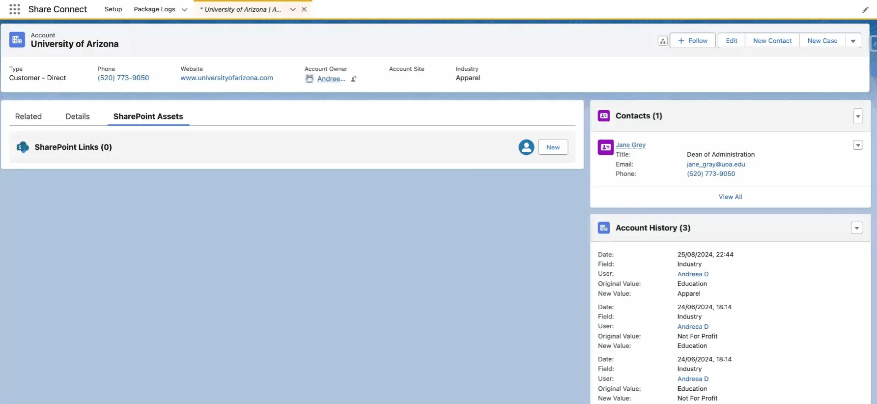Select the SharePoint Assets tab
The image size is (877, 404).
click(x=148, y=116)
